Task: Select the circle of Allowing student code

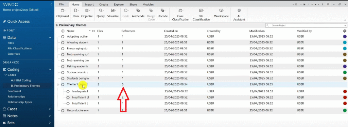Action: point(63,42)
